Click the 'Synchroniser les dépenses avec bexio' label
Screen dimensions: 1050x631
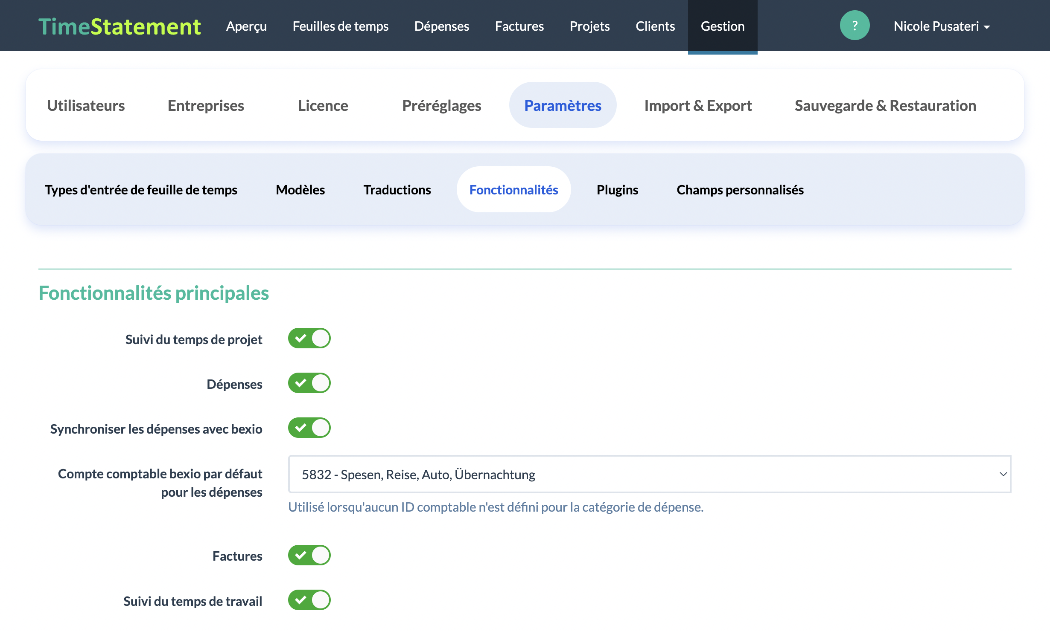156,429
